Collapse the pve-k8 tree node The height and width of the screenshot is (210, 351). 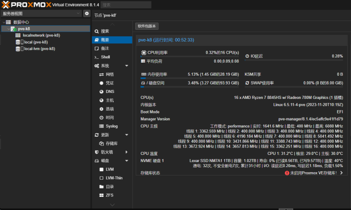tap(8, 29)
